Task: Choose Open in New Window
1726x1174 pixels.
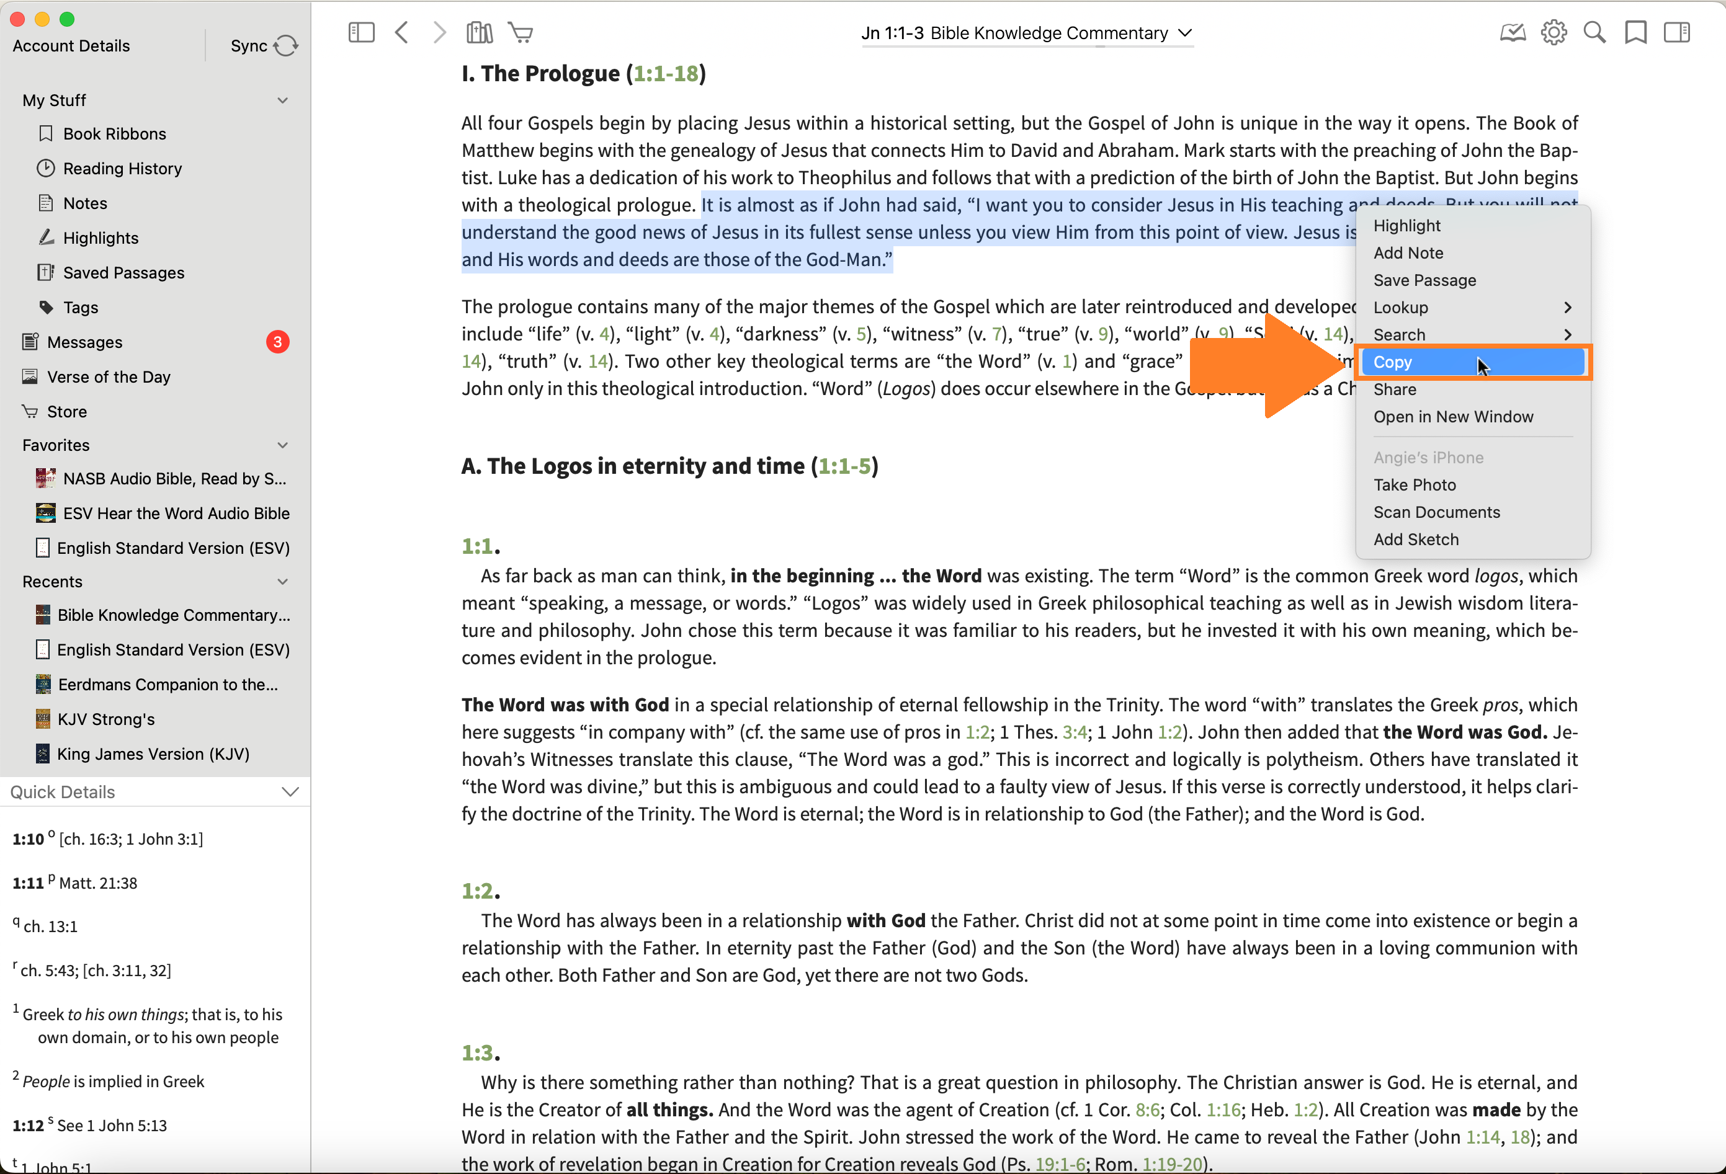Action: [x=1473, y=417]
